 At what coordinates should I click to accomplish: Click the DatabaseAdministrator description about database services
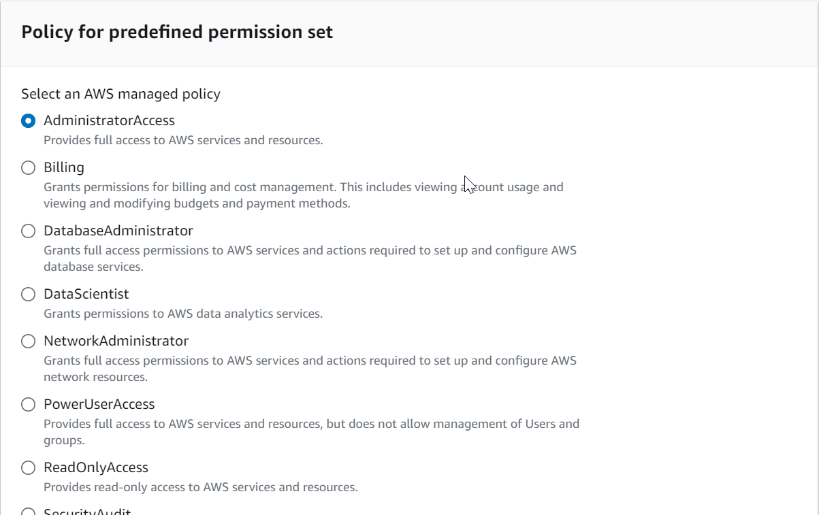click(x=310, y=258)
